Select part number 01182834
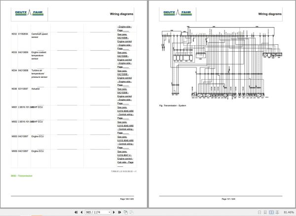 click(x=23, y=34)
